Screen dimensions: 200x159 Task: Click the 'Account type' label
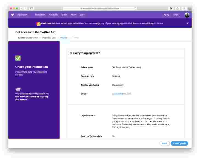coord(87,76)
